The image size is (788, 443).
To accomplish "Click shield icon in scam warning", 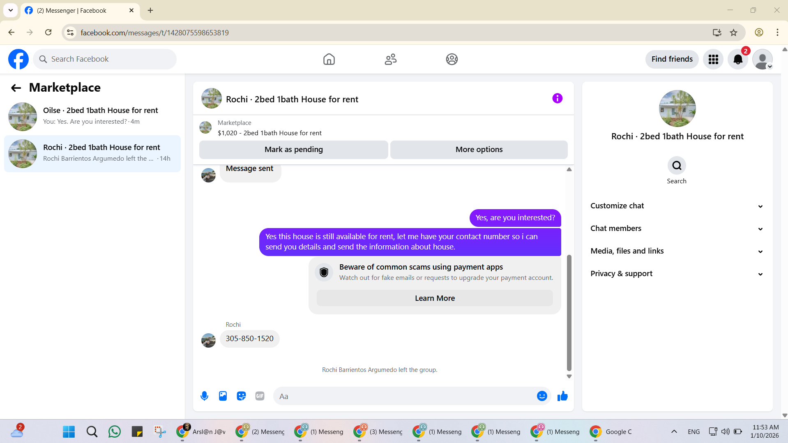I will click(x=324, y=272).
